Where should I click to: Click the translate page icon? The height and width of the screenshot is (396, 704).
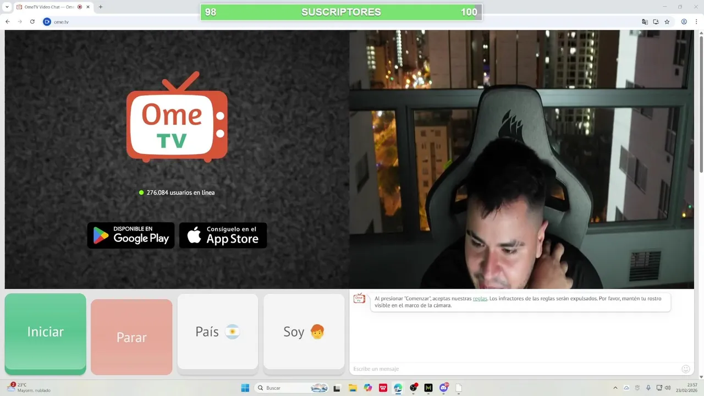tap(645, 21)
